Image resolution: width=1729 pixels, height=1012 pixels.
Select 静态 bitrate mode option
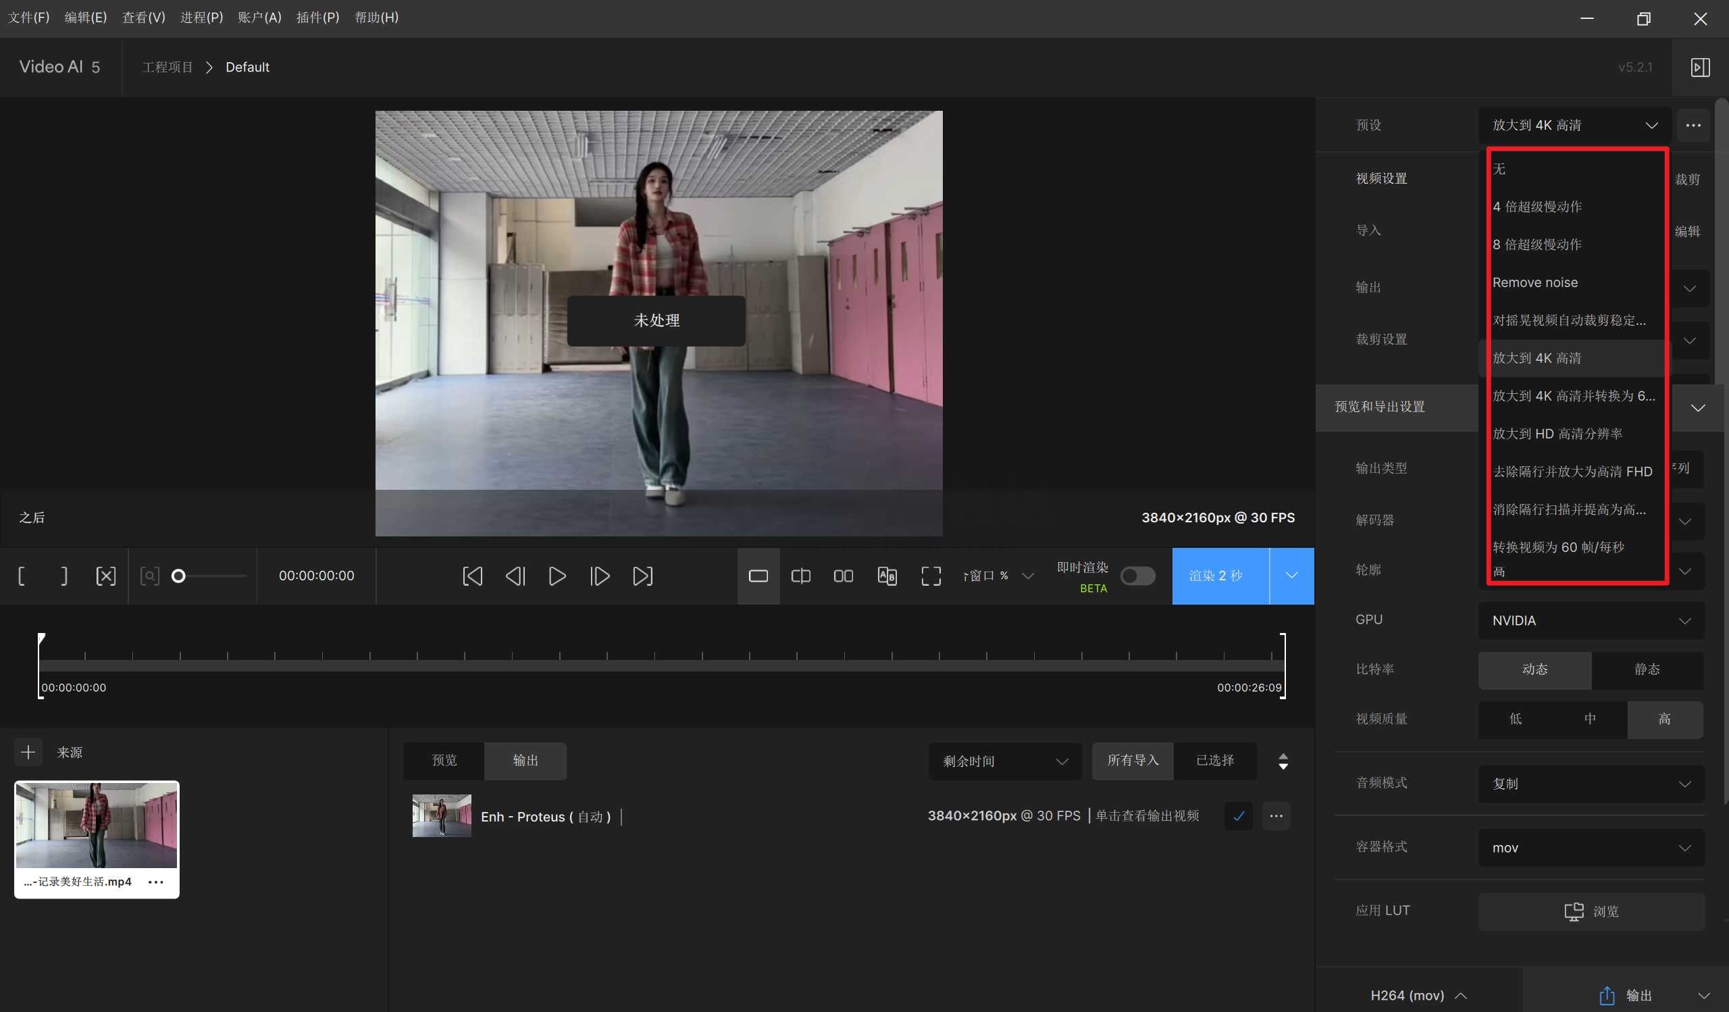click(1647, 670)
